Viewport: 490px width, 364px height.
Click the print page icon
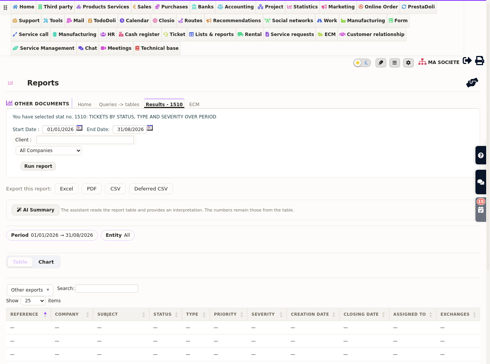point(480,61)
